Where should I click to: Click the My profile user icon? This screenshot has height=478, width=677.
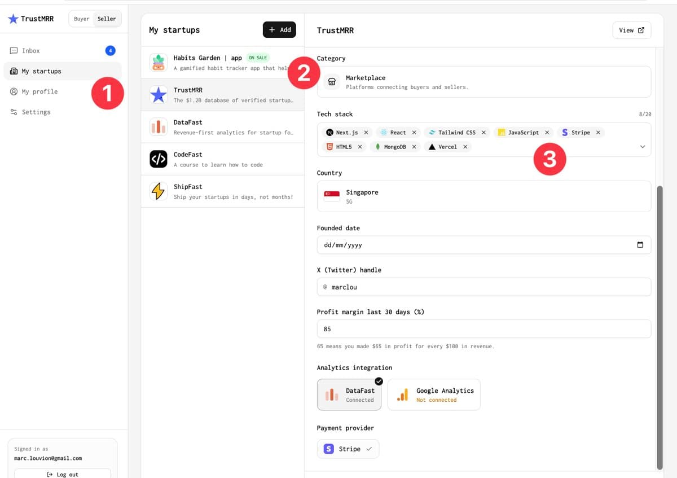(x=14, y=91)
